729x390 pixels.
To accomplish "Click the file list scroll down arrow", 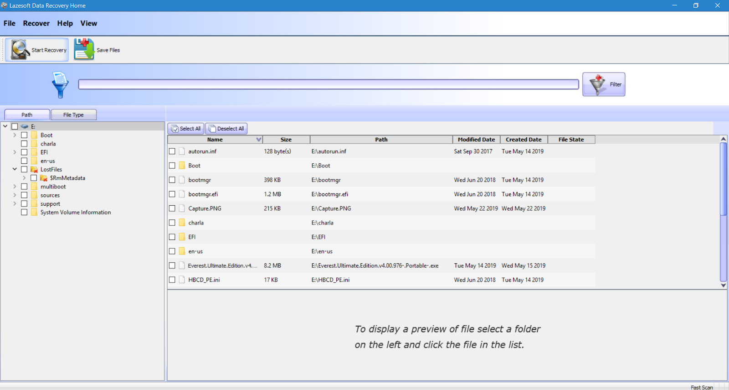I will tap(723, 285).
